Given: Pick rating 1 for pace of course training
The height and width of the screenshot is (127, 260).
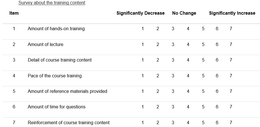Looking at the screenshot, I should click(x=143, y=76).
